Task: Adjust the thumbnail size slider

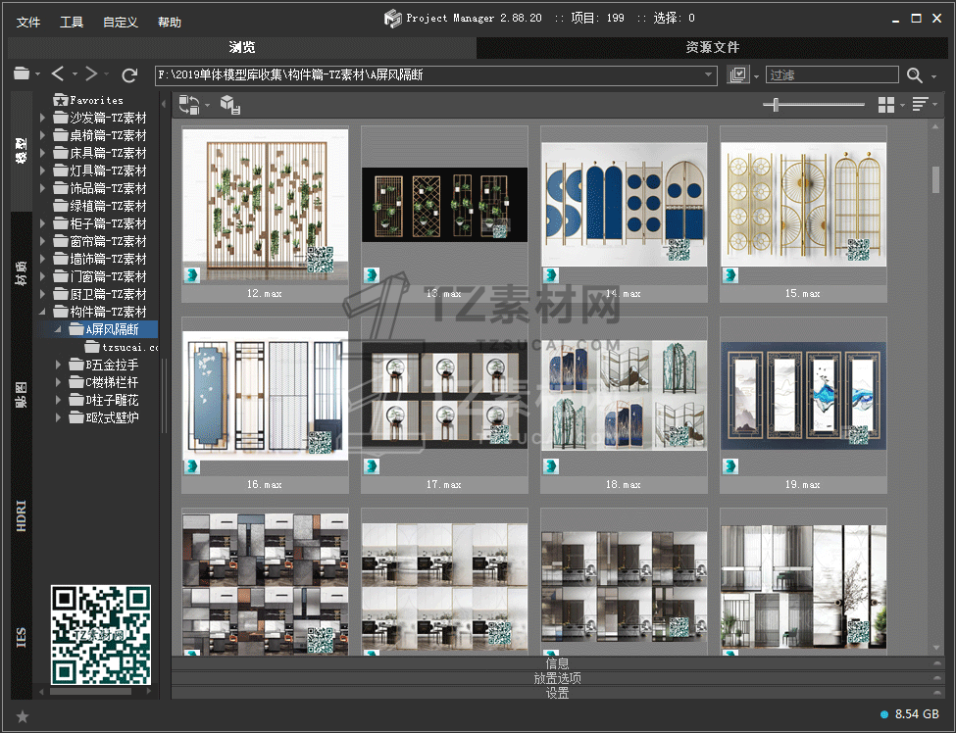Action: pos(777,105)
